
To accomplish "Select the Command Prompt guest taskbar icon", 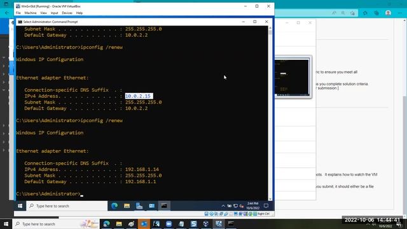I will [x=164, y=206].
